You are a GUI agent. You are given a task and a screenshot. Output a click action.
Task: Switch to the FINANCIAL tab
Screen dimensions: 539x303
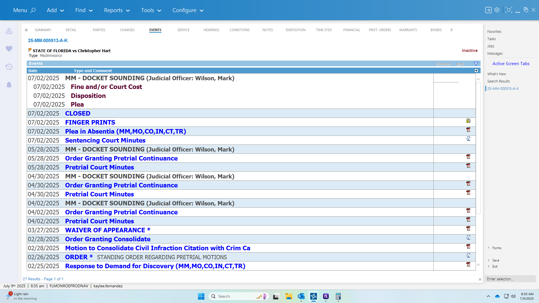click(351, 30)
